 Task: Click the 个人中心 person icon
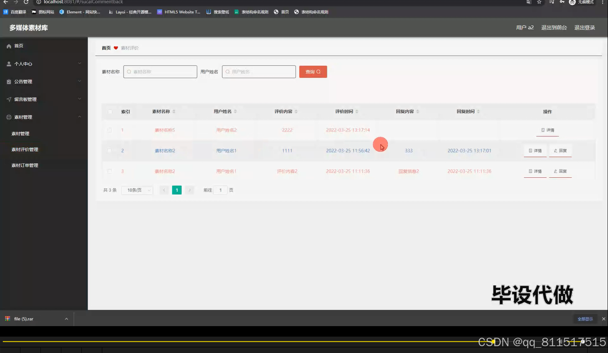tap(9, 64)
